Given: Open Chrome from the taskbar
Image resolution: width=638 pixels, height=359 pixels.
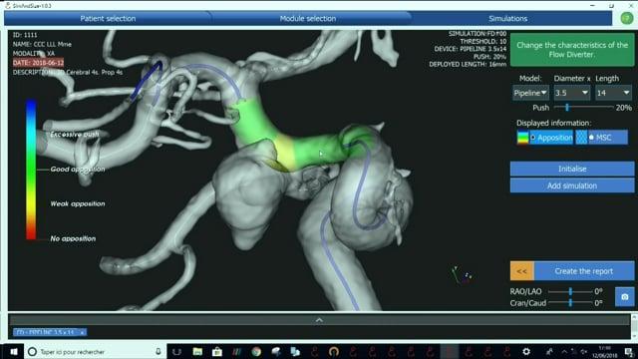Looking at the screenshot, I should [256, 352].
